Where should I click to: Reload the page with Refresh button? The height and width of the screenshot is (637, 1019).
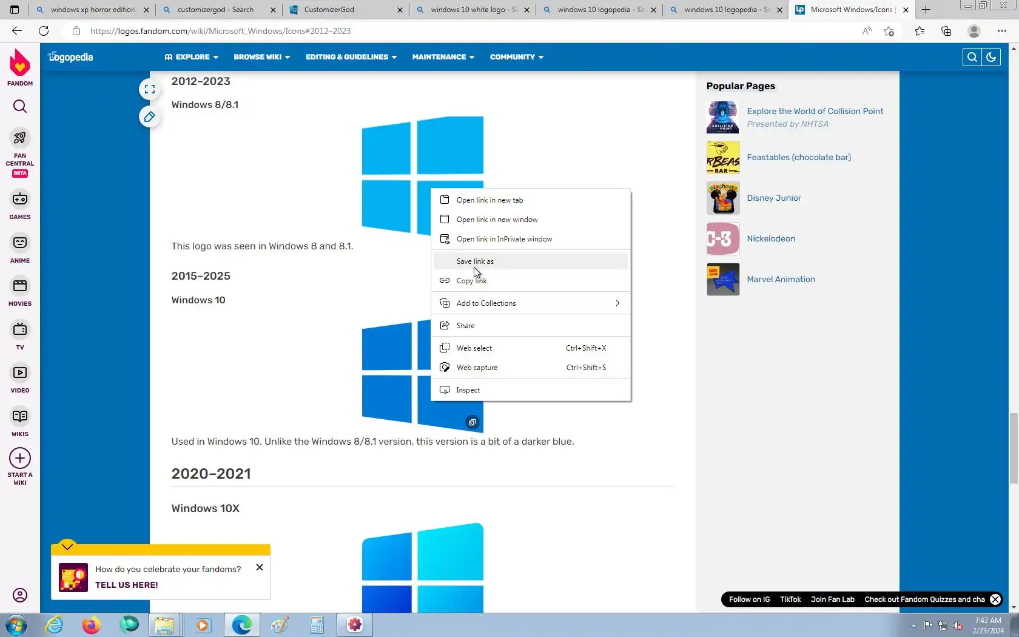44,31
